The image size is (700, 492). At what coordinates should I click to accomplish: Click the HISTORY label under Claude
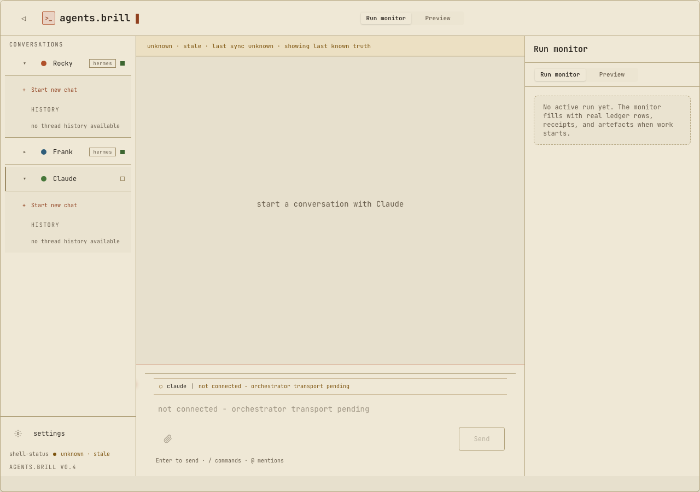click(x=45, y=225)
